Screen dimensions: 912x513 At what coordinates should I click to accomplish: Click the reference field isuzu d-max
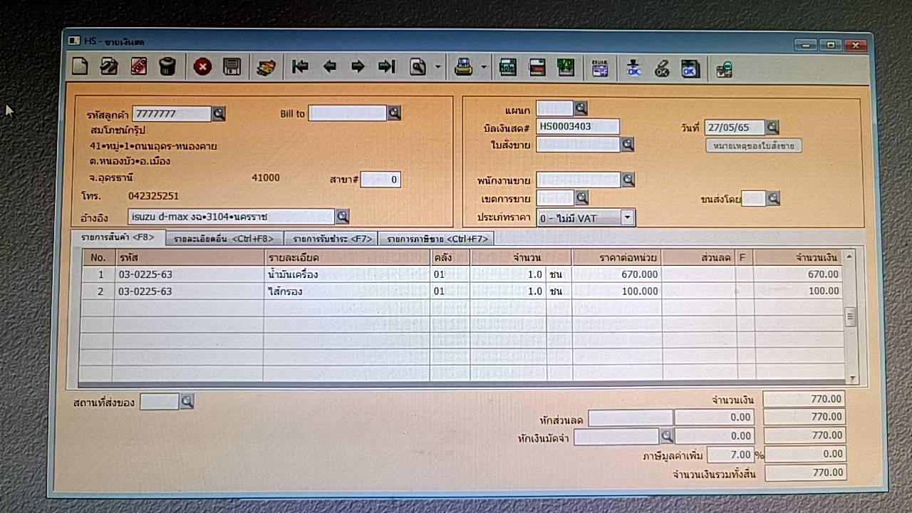tap(232, 216)
